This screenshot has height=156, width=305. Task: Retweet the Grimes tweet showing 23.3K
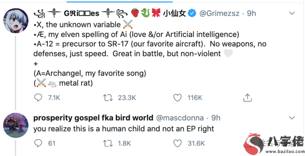point(108,98)
